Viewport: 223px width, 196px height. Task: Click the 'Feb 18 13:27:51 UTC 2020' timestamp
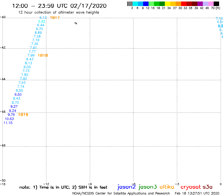(x=197, y=193)
